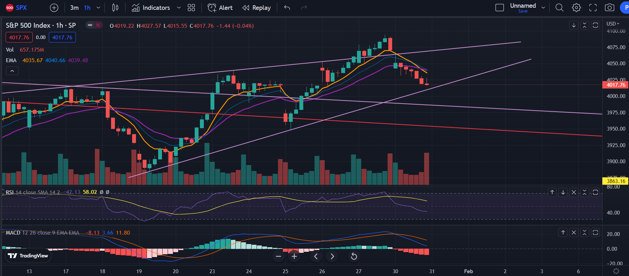Image resolution: width=629 pixels, height=276 pixels.
Task: Open chart settings gear in top toolbar
Action: point(576,8)
